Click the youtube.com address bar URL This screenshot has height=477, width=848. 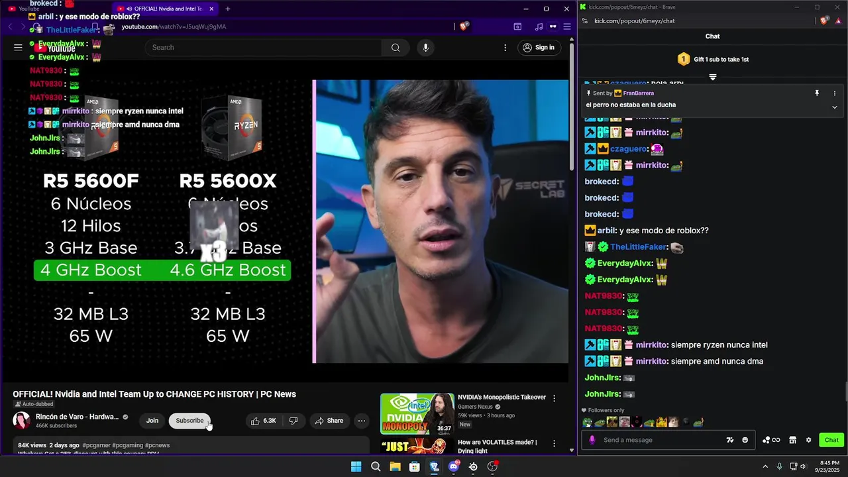click(174, 26)
